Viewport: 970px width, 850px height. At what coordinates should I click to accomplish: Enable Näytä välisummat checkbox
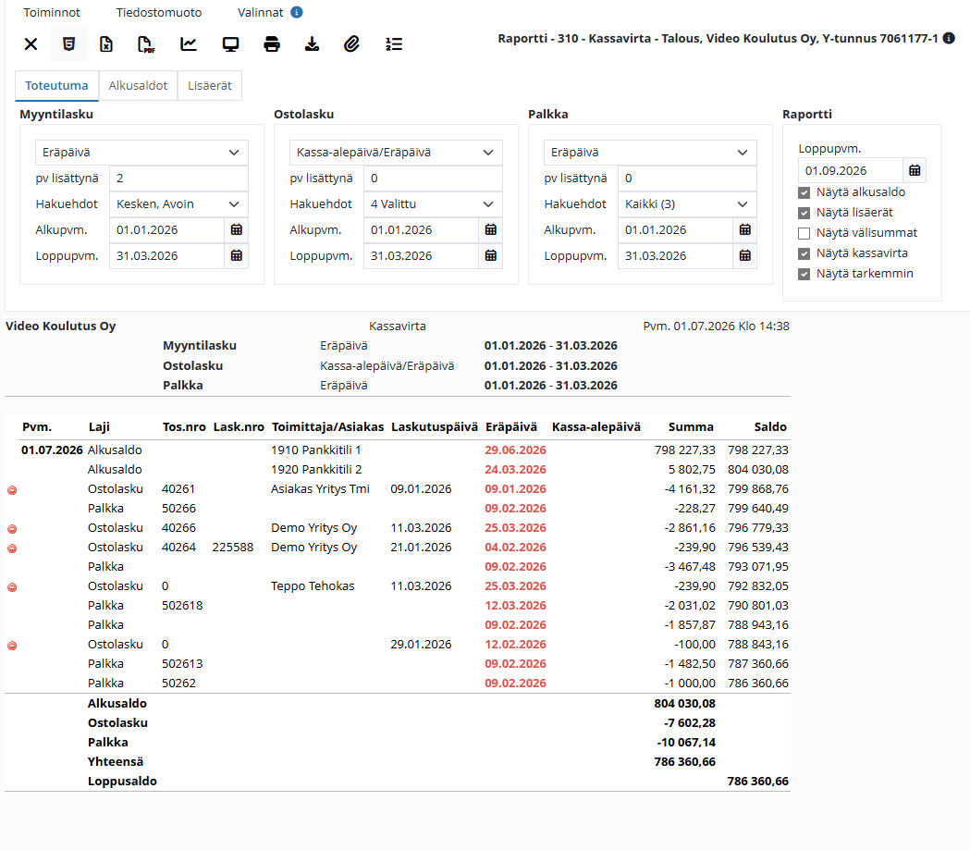tap(804, 233)
